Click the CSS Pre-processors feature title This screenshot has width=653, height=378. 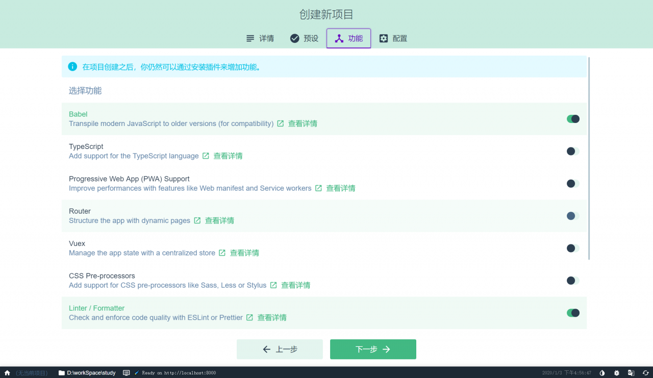point(102,276)
